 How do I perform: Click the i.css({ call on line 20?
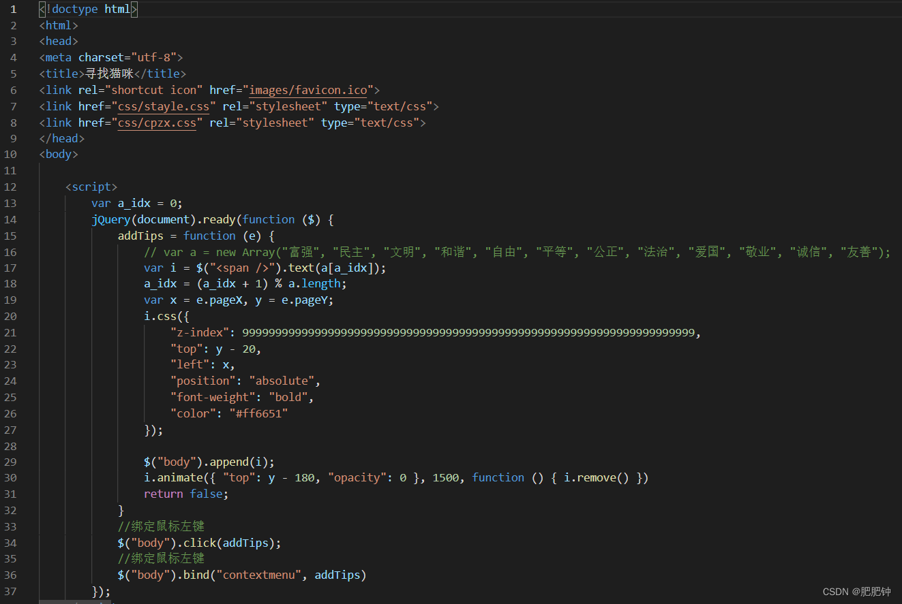pyautogui.click(x=166, y=317)
